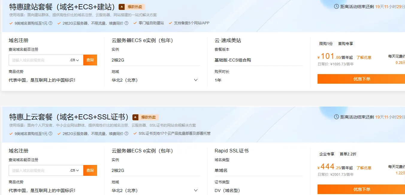This screenshot has width=405, height=195.
Task: Click 优惠下单 button for ¥444.25 package
Action: (x=361, y=189)
